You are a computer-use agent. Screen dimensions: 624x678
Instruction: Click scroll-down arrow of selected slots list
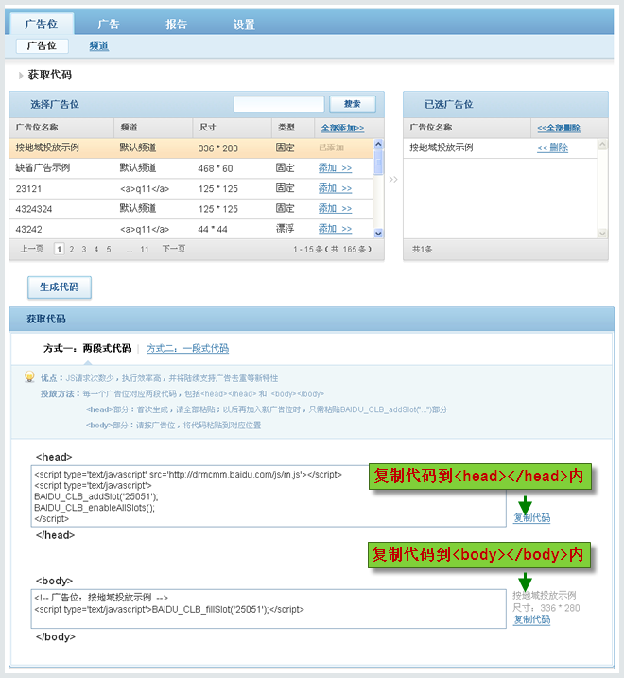pos(602,234)
